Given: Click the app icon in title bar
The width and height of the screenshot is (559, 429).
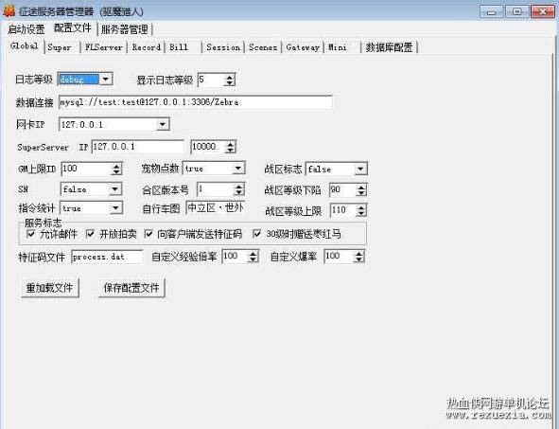Looking at the screenshot, I should (9, 10).
